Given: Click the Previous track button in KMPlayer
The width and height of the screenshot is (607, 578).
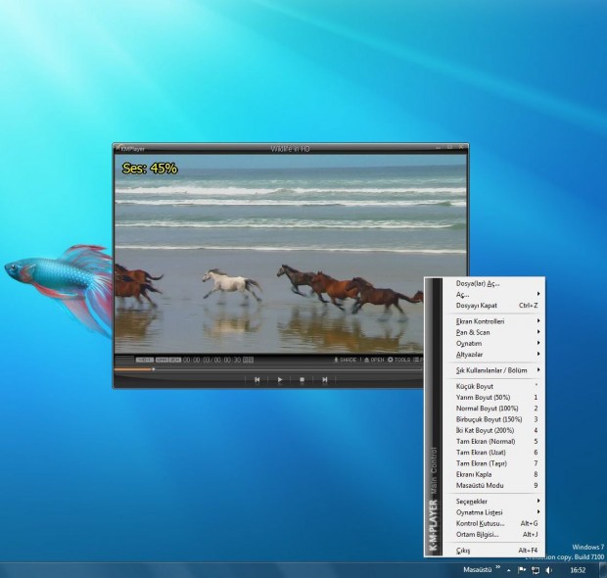Looking at the screenshot, I should [257, 380].
